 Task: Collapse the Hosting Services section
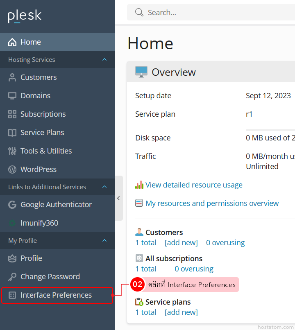click(x=104, y=60)
